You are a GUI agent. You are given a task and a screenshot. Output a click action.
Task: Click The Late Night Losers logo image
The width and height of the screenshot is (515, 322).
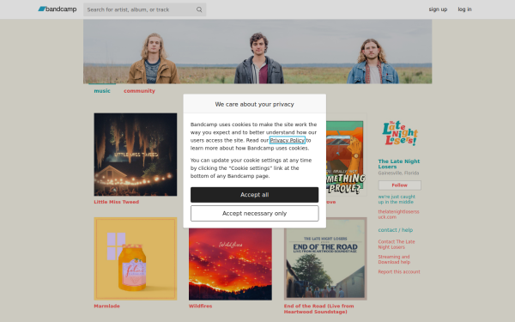[x=400, y=133]
